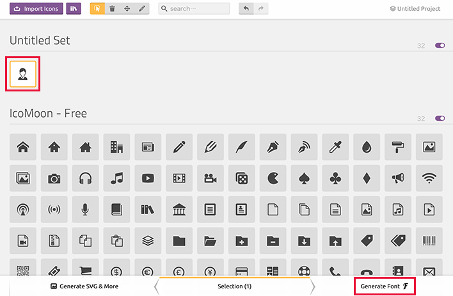Screen dimensions: 453x296
Task: Activate the Move tool
Action: pos(127,9)
